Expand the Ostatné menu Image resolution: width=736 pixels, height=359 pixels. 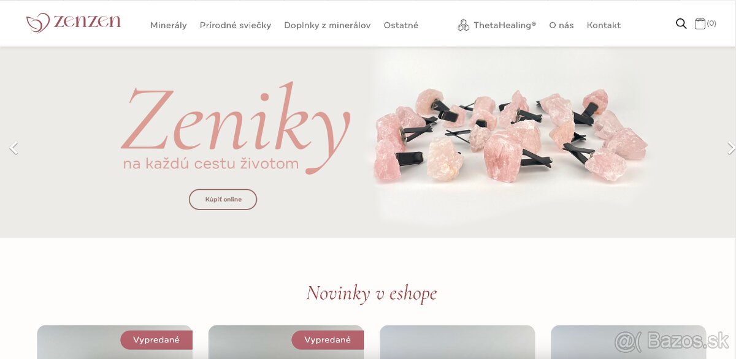click(401, 25)
